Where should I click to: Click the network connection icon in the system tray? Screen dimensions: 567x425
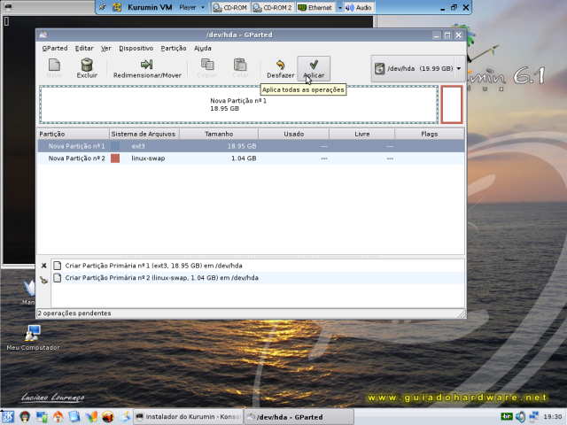pos(533,417)
